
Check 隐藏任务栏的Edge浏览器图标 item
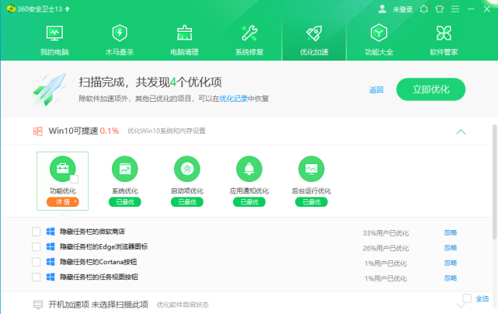click(x=37, y=246)
